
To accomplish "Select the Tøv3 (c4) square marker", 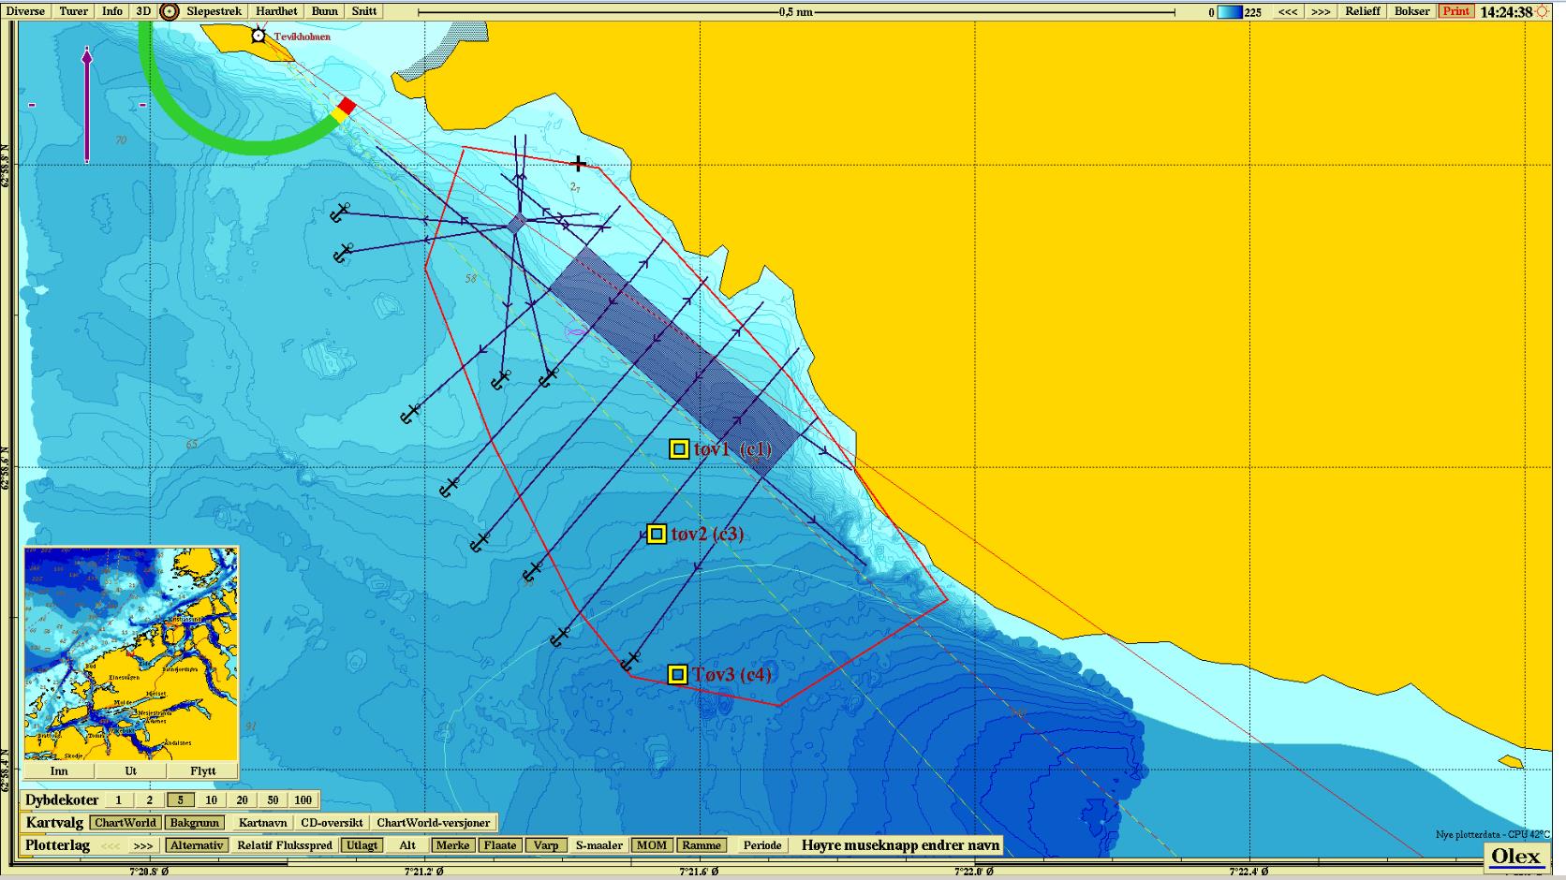I will click(x=678, y=674).
